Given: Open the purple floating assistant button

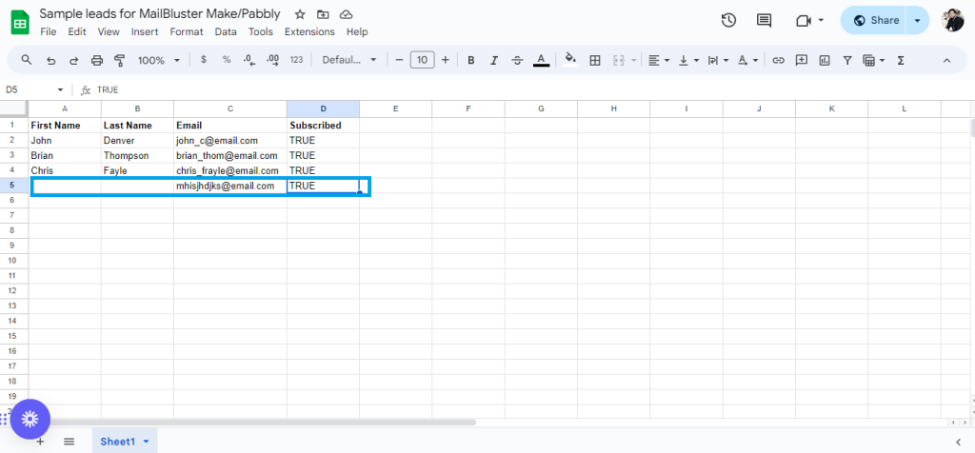Looking at the screenshot, I should [x=30, y=419].
